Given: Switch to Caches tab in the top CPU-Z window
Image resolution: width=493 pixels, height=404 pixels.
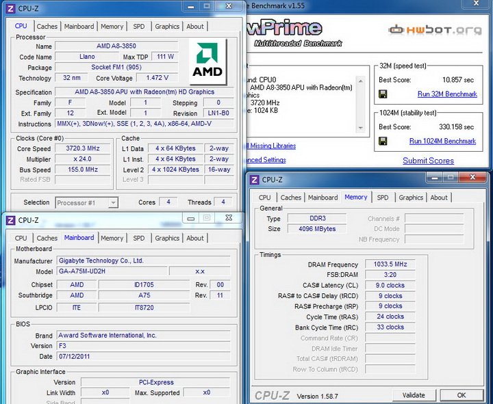Looking at the screenshot, I should pyautogui.click(x=47, y=27).
